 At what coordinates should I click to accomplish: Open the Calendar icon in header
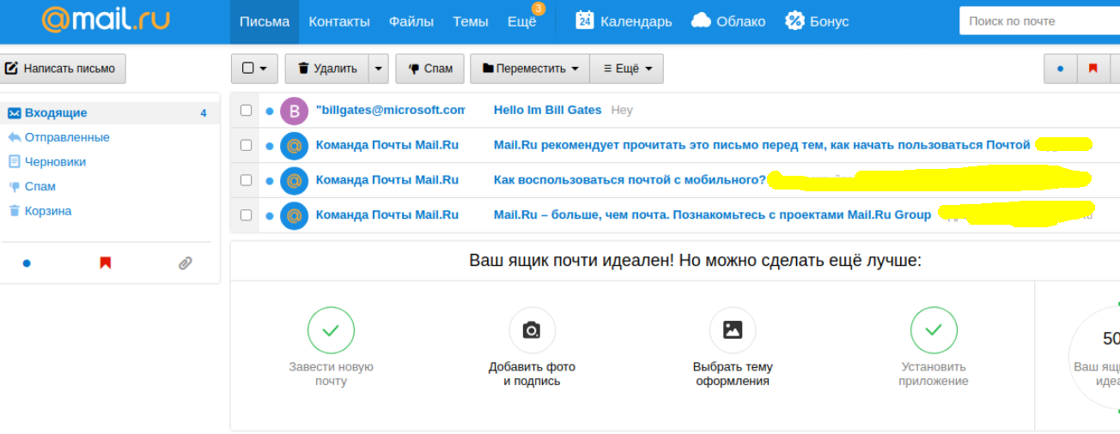pyautogui.click(x=585, y=21)
